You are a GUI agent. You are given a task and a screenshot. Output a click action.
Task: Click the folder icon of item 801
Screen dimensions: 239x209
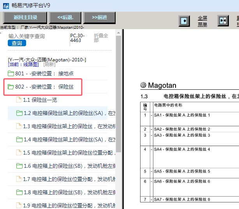tap(11, 73)
